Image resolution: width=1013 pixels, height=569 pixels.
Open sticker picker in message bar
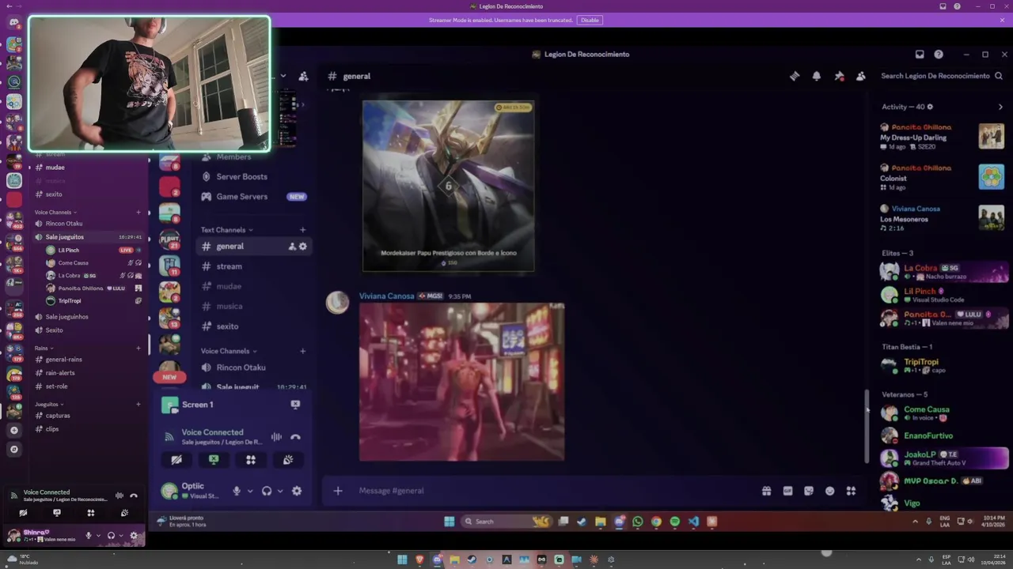coord(809,491)
